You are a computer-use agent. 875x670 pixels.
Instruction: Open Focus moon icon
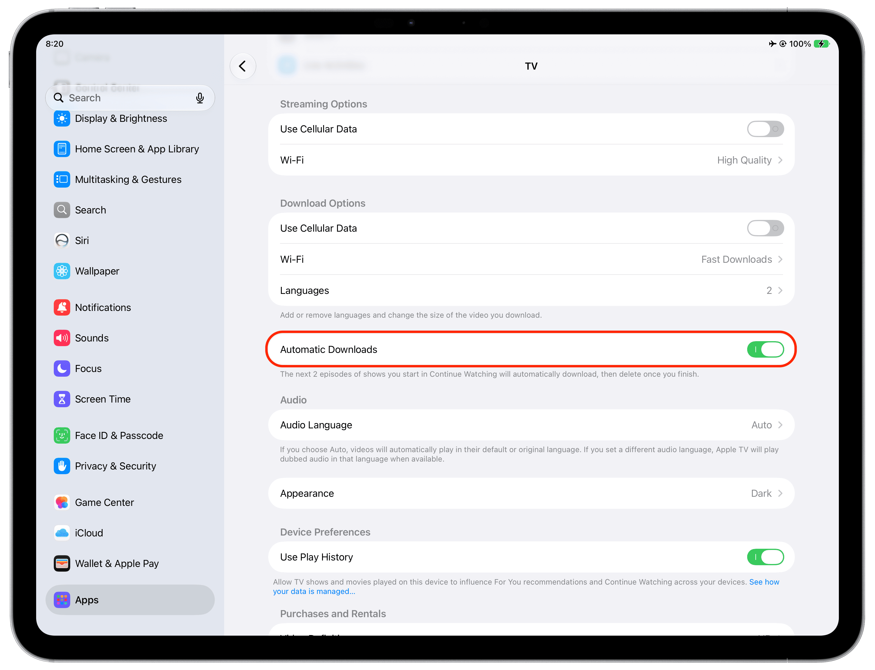(62, 368)
